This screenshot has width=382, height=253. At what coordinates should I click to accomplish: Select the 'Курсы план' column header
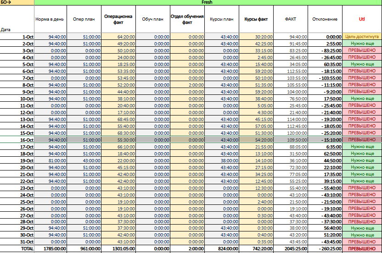(222, 19)
